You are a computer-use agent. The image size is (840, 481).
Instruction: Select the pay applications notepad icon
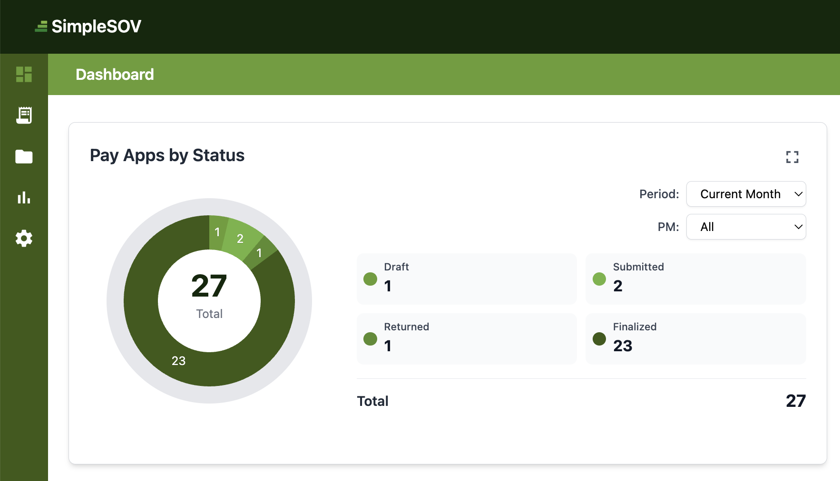(24, 115)
